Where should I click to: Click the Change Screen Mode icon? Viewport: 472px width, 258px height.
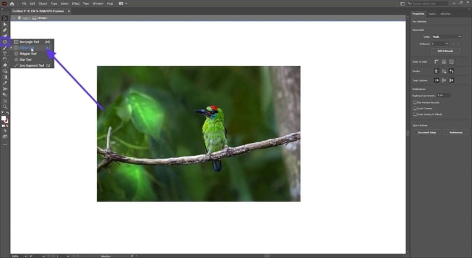point(5,137)
